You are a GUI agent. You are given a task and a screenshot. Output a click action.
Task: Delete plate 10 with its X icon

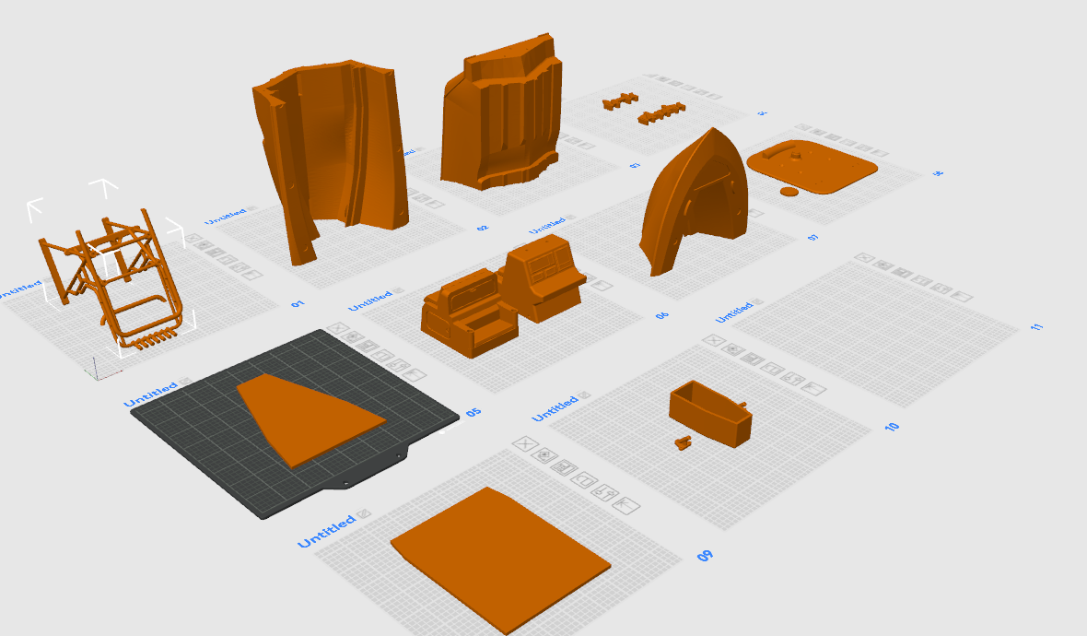click(x=714, y=341)
